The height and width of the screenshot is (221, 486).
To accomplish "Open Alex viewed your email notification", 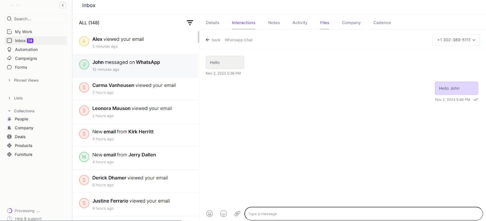I will click(x=135, y=43).
